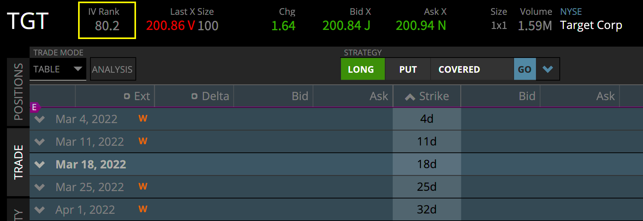Click the purple E earnings marker
643x221 pixels.
tap(35, 107)
